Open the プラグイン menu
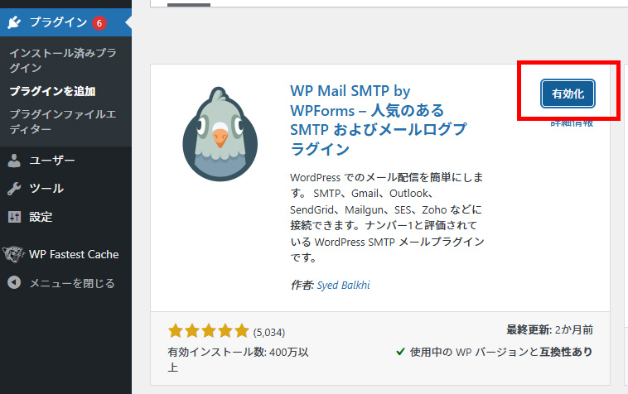 (x=58, y=22)
